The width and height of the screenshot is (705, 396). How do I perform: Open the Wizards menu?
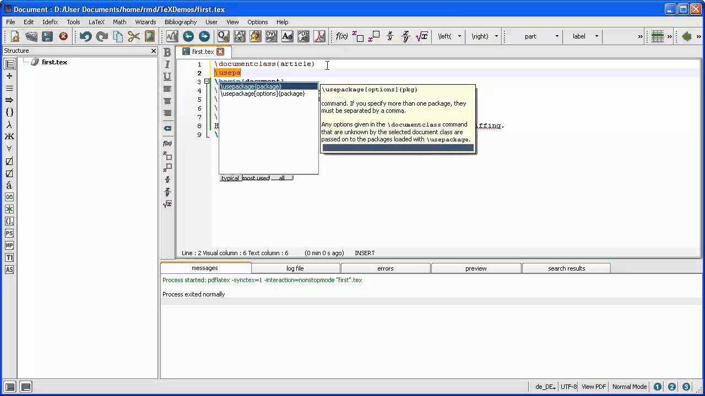click(145, 22)
